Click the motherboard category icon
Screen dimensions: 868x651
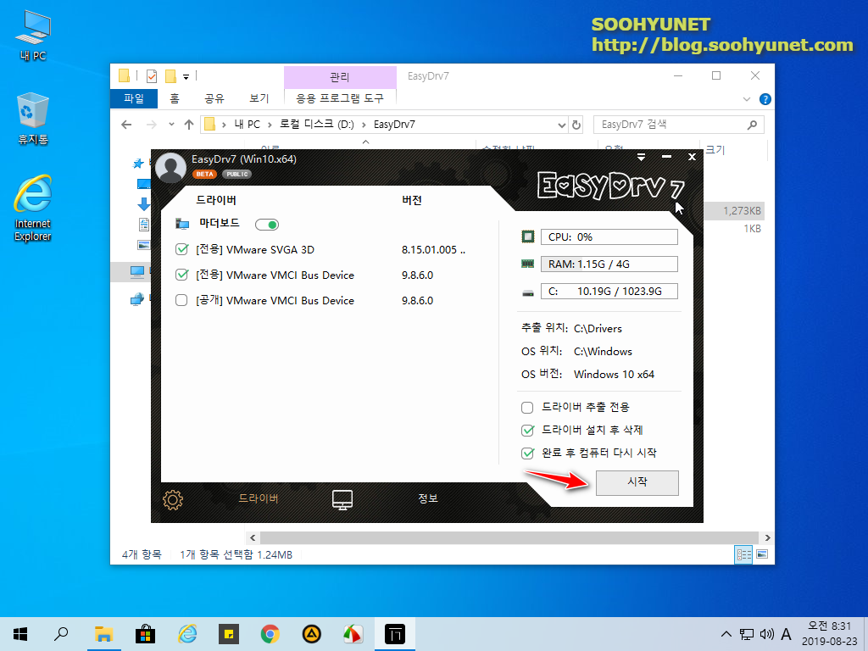(x=182, y=224)
